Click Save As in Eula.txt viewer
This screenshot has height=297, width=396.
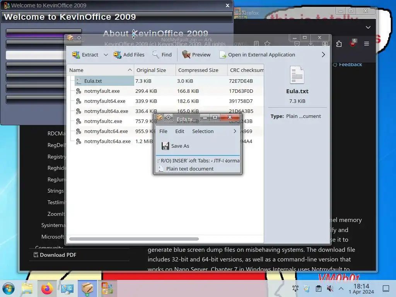175,146
